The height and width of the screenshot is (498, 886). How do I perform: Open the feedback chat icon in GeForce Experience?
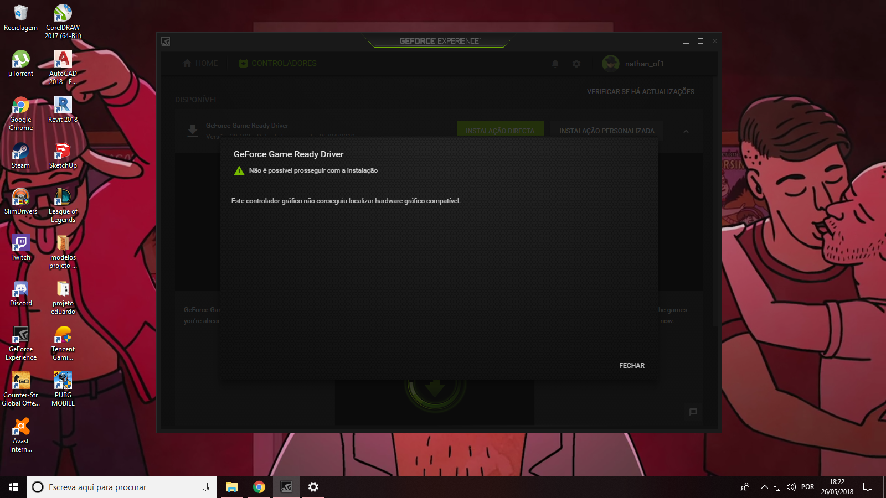coord(693,412)
